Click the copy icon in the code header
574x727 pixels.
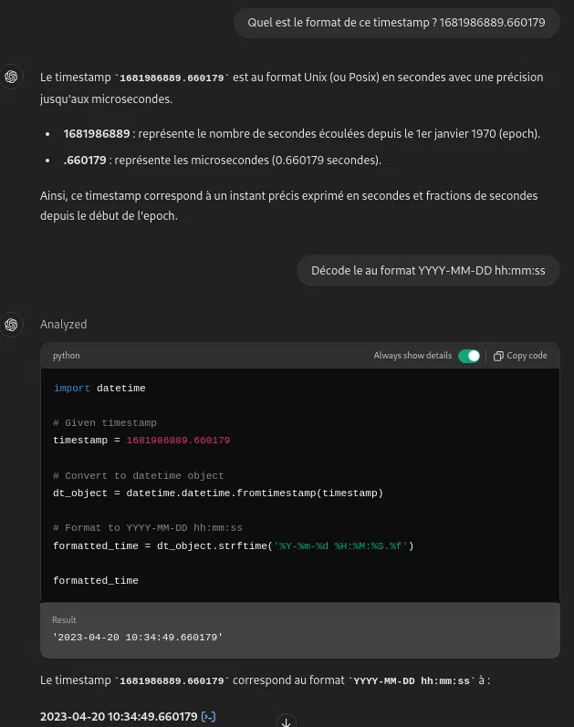498,356
